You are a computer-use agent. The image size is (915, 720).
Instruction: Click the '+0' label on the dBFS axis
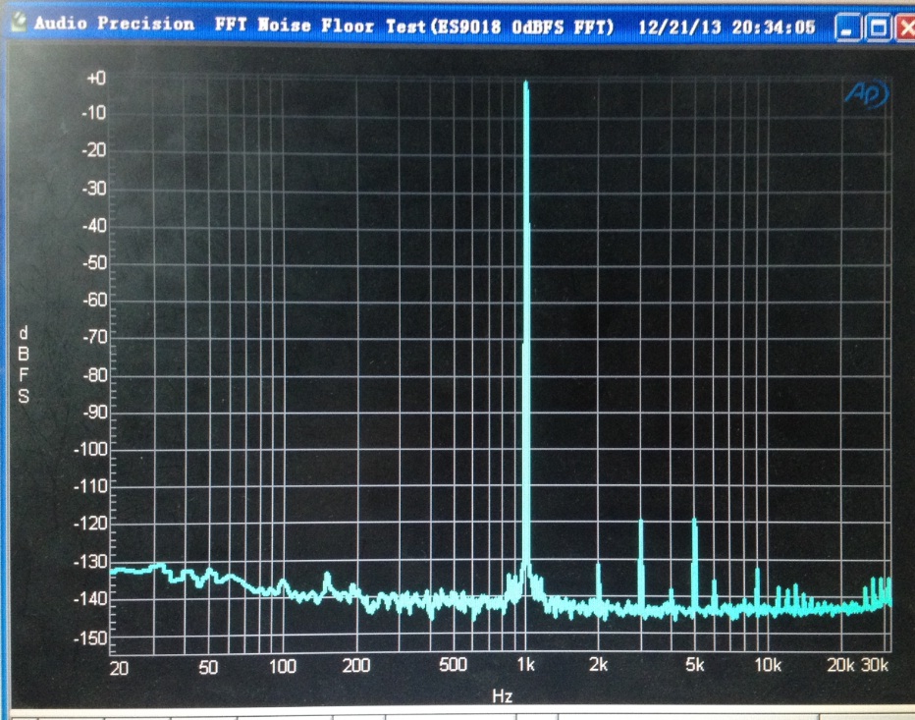(x=95, y=78)
